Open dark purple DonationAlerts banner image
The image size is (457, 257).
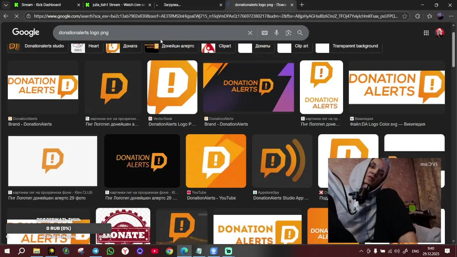pyautogui.click(x=248, y=87)
